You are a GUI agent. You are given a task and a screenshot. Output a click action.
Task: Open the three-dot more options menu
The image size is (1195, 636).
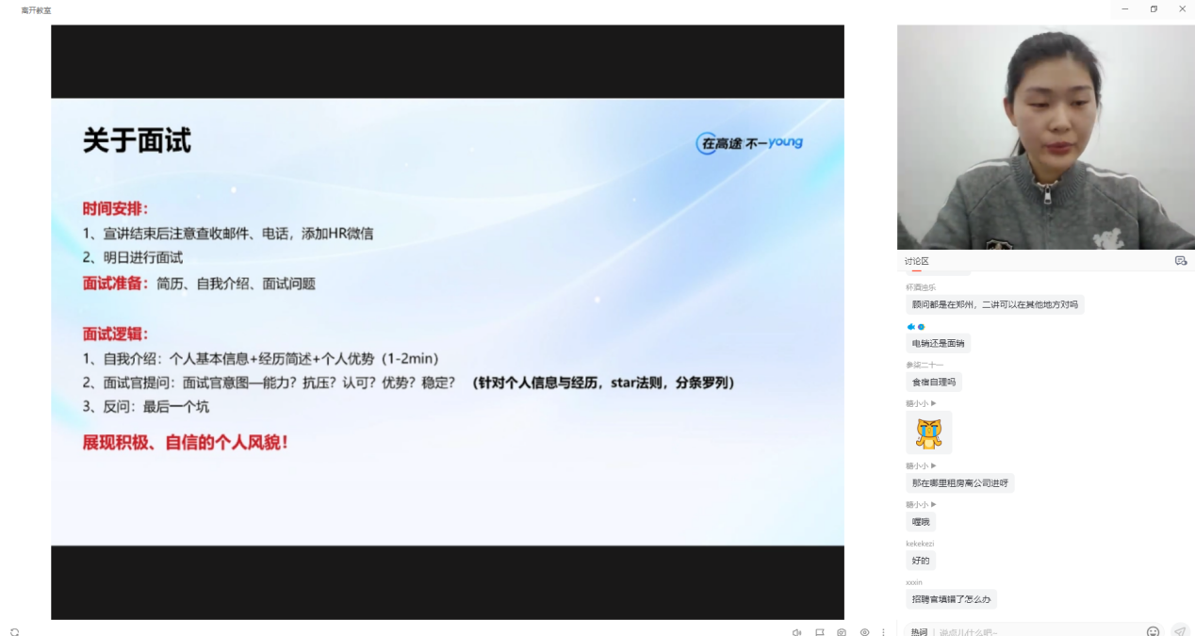[x=883, y=632]
